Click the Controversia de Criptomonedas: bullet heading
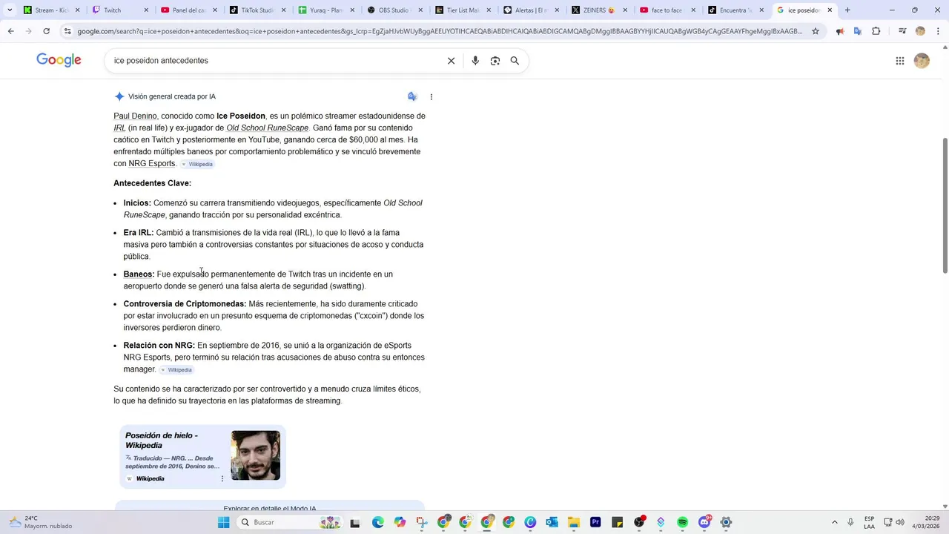This screenshot has width=949, height=534. (185, 303)
